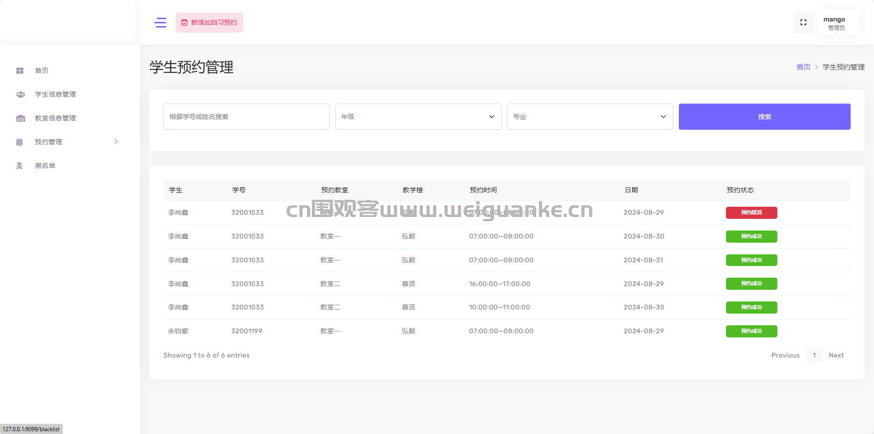This screenshot has width=874, height=434.
Task: Click the 新添加自习预约 button
Action: pos(209,22)
